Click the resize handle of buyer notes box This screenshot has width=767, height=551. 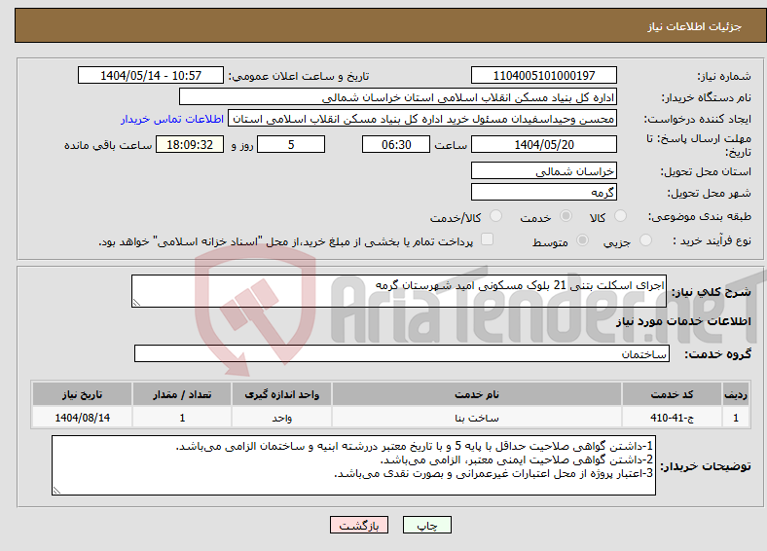[56, 491]
